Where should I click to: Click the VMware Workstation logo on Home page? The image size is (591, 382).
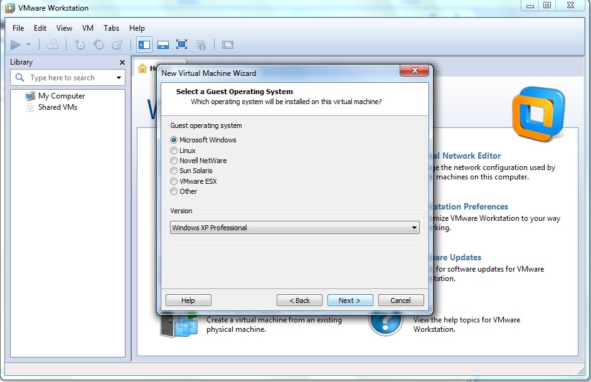click(x=538, y=114)
